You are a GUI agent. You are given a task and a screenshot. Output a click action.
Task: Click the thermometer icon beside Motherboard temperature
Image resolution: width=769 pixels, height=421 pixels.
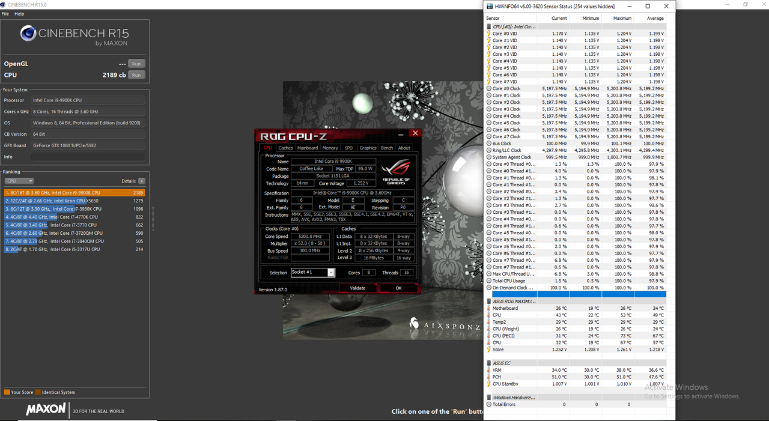pyautogui.click(x=489, y=308)
